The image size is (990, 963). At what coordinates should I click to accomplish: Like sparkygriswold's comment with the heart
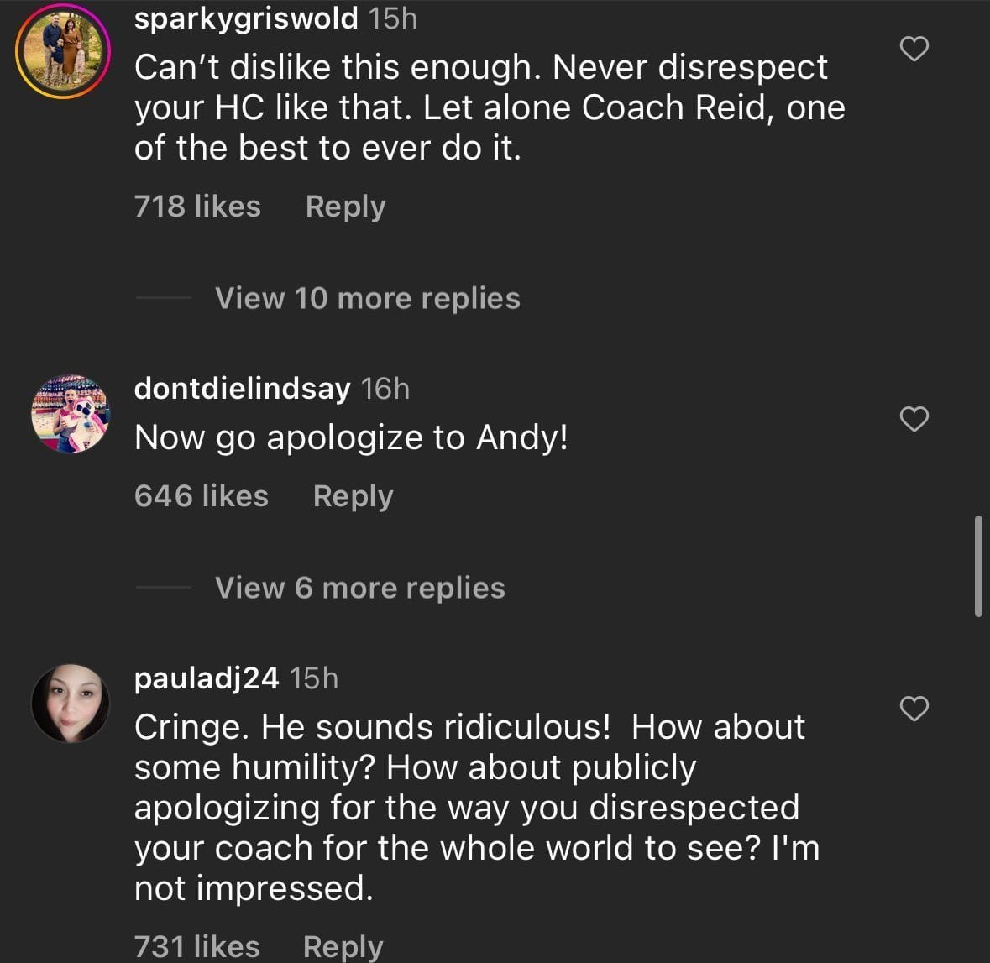pyautogui.click(x=914, y=50)
